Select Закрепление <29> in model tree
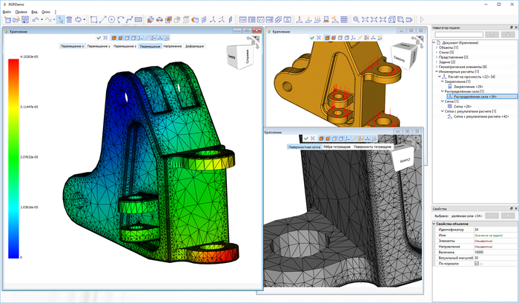The height and width of the screenshot is (303, 519). point(468,88)
